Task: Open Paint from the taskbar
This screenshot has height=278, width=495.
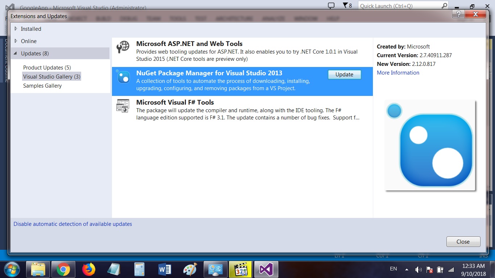Action: (x=190, y=269)
